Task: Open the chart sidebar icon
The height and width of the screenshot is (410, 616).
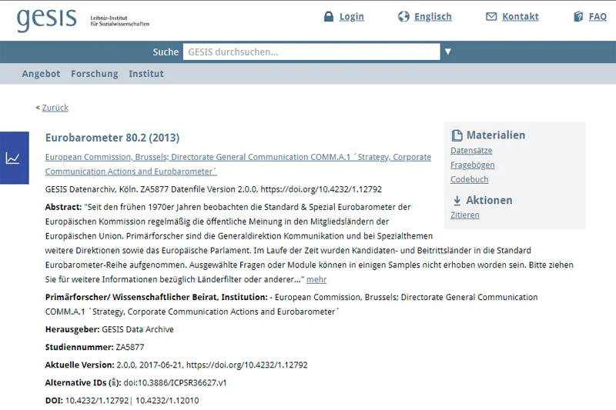Action: point(13,158)
